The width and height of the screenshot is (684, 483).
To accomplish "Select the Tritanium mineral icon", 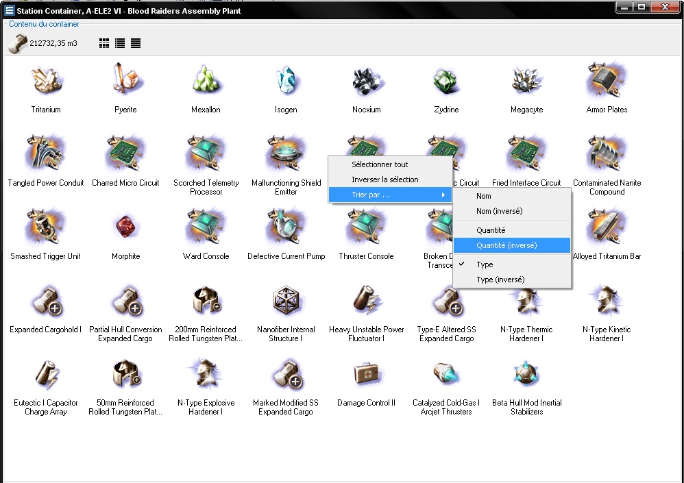I will (x=46, y=80).
